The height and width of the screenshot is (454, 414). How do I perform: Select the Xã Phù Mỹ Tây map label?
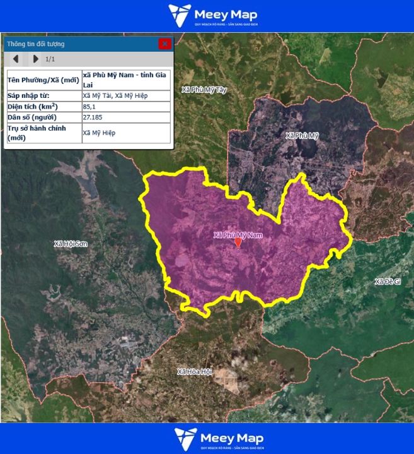coord(204,90)
